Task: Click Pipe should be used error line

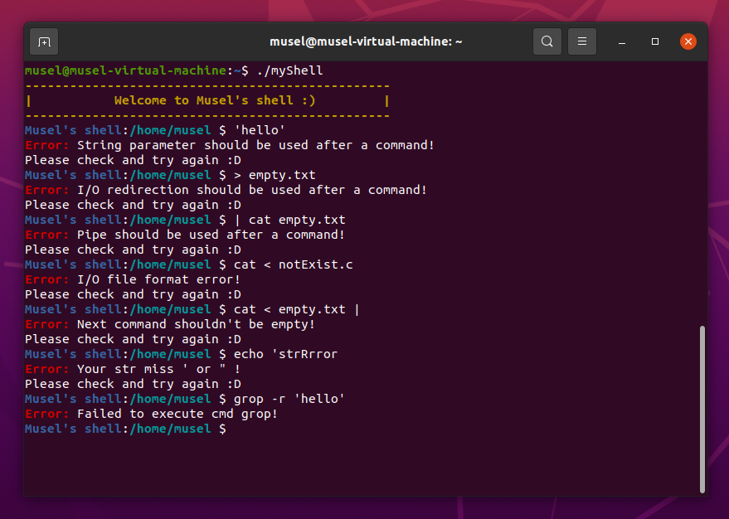Action: 185,235
